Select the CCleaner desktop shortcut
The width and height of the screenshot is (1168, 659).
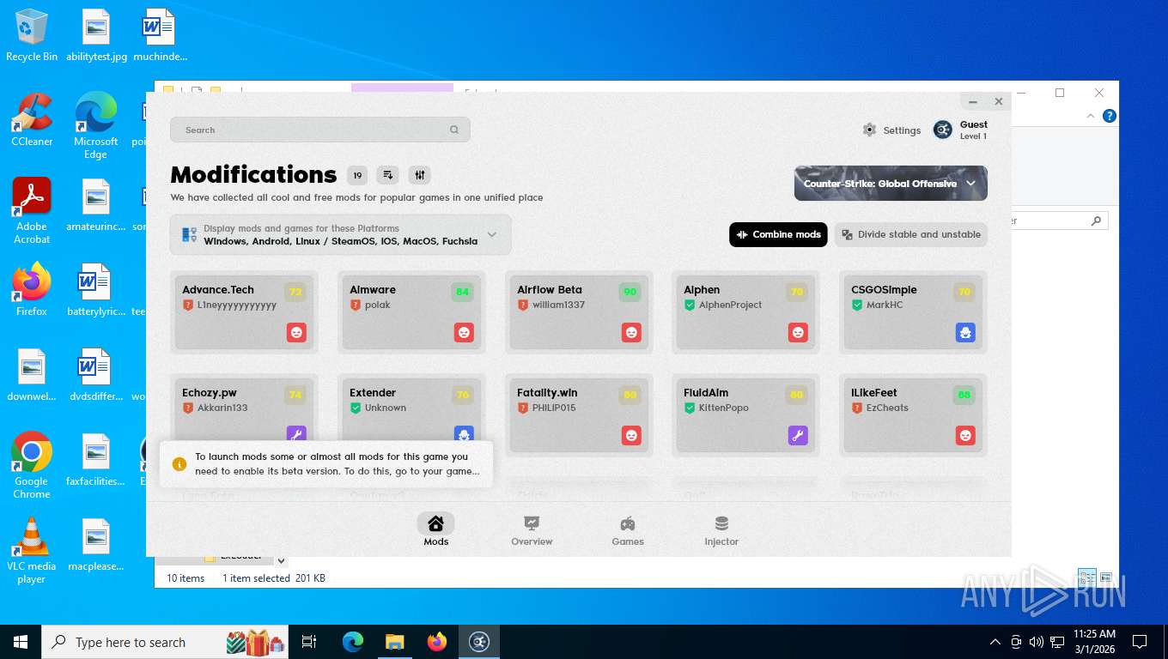[32, 119]
